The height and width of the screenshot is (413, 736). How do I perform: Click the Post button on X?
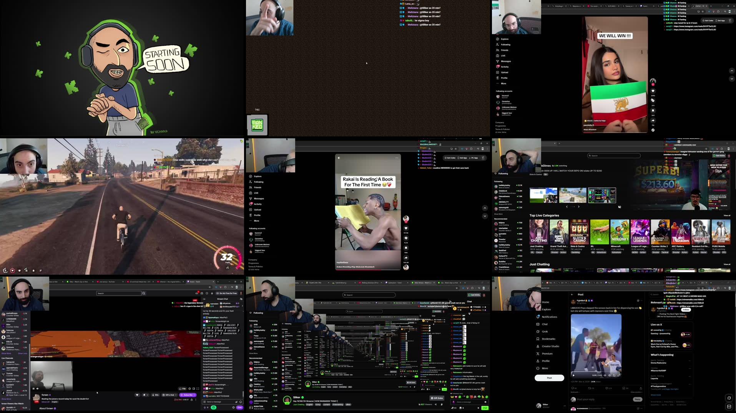click(x=549, y=378)
